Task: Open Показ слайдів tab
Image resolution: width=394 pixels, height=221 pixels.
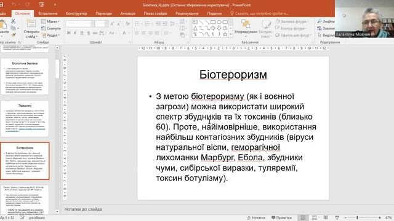Action: point(155,14)
